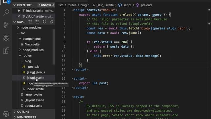211x119 pixels.
Task: Click the blog breadcrumb segment
Action: pos(83,5)
